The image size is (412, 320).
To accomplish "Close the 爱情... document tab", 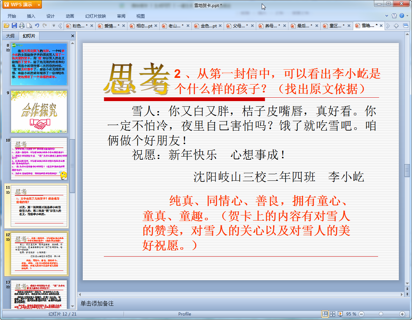I will click(124, 26).
